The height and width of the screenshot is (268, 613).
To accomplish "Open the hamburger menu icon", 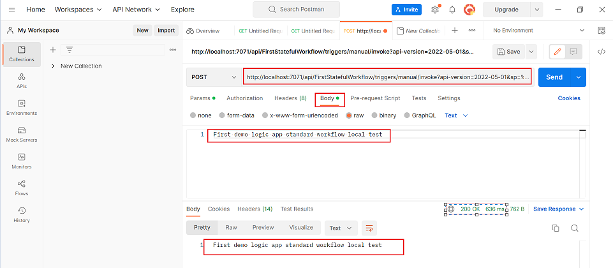I will [x=11, y=10].
